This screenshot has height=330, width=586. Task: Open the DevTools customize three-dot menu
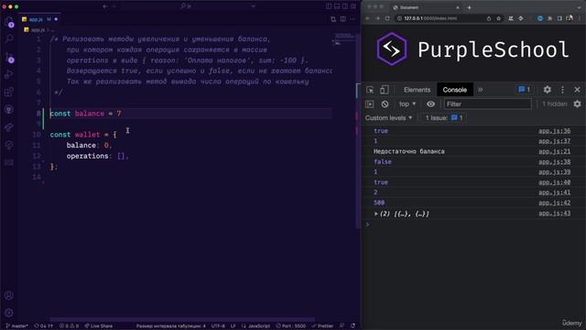pyautogui.click(x=562, y=90)
